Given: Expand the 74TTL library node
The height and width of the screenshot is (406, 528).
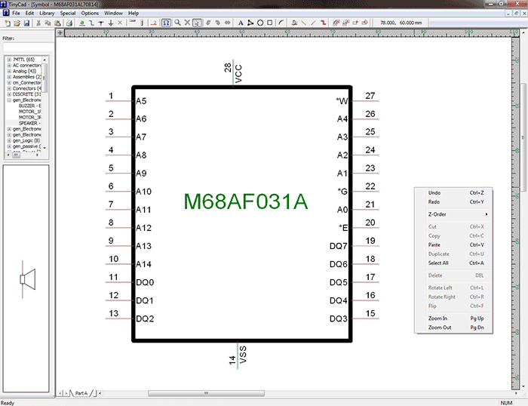Looking at the screenshot, I should tap(9, 59).
